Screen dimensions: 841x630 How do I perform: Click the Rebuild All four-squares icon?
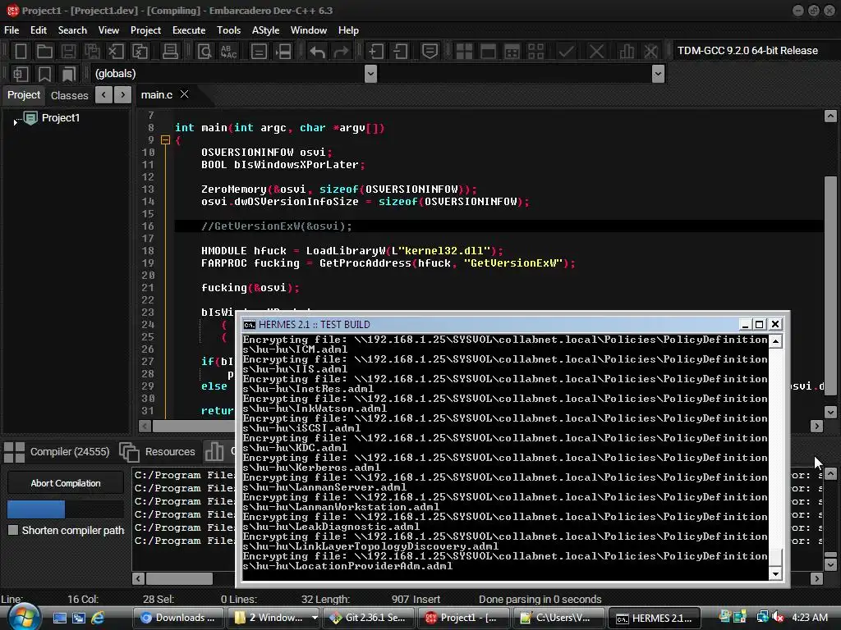[535, 51]
